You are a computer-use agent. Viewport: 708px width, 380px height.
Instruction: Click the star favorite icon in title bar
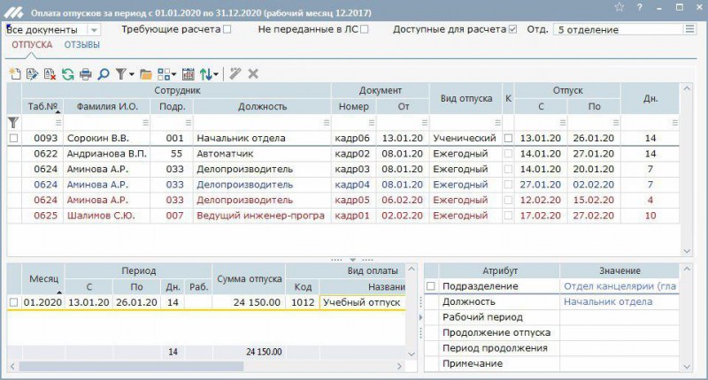pyautogui.click(x=619, y=8)
